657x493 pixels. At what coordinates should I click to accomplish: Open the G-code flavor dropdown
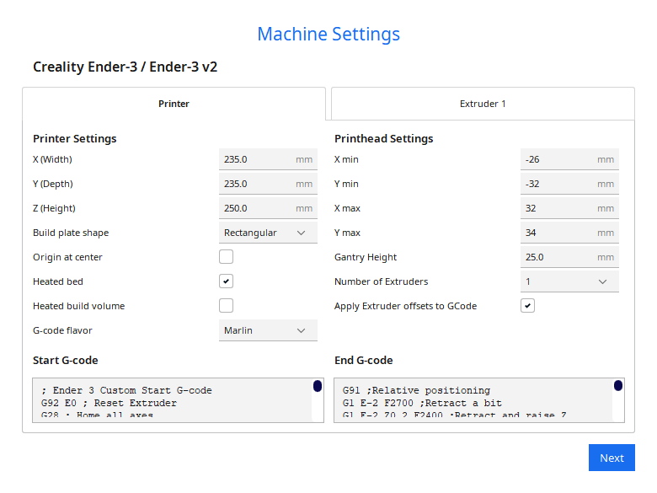click(x=268, y=330)
